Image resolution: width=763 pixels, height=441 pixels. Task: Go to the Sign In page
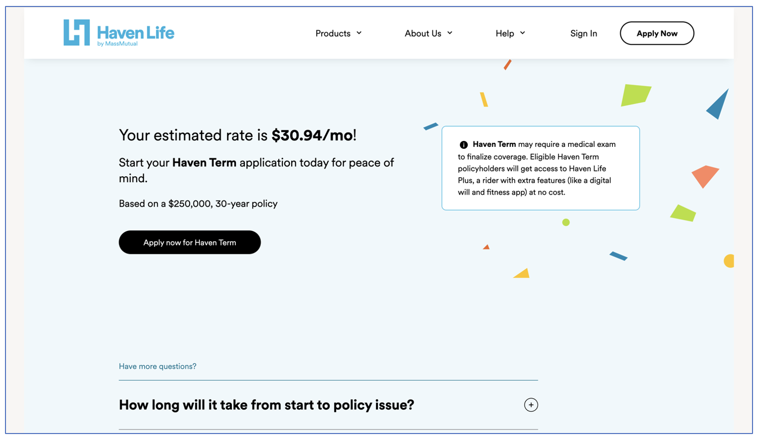(583, 33)
